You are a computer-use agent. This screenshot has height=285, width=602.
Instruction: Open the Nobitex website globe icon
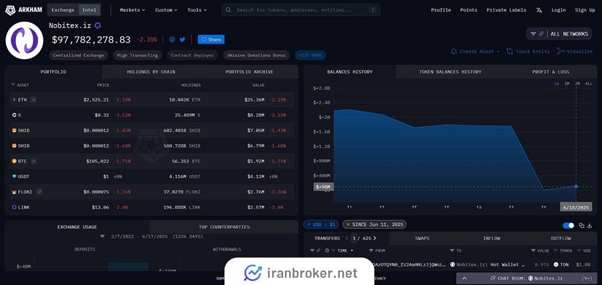tap(172, 39)
